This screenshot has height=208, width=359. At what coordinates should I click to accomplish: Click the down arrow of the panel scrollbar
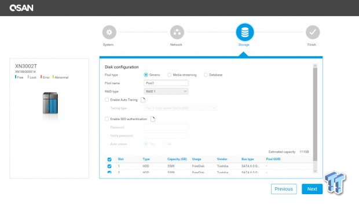pyautogui.click(x=315, y=171)
